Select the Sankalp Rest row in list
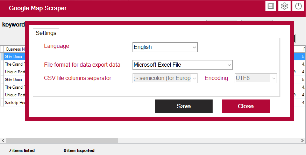Screen dimensions: 306x155 [x=15, y=103]
